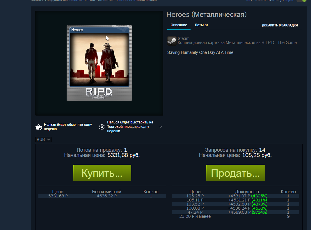Click the +4531.21 P (4311%) profit value
The width and height of the screenshot is (311, 230).
[x=248, y=200]
